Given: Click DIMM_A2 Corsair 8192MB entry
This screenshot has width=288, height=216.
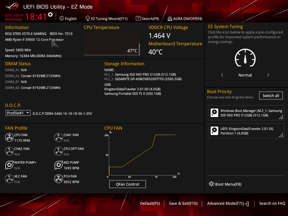Looking at the screenshot, I should (x=33, y=76).
